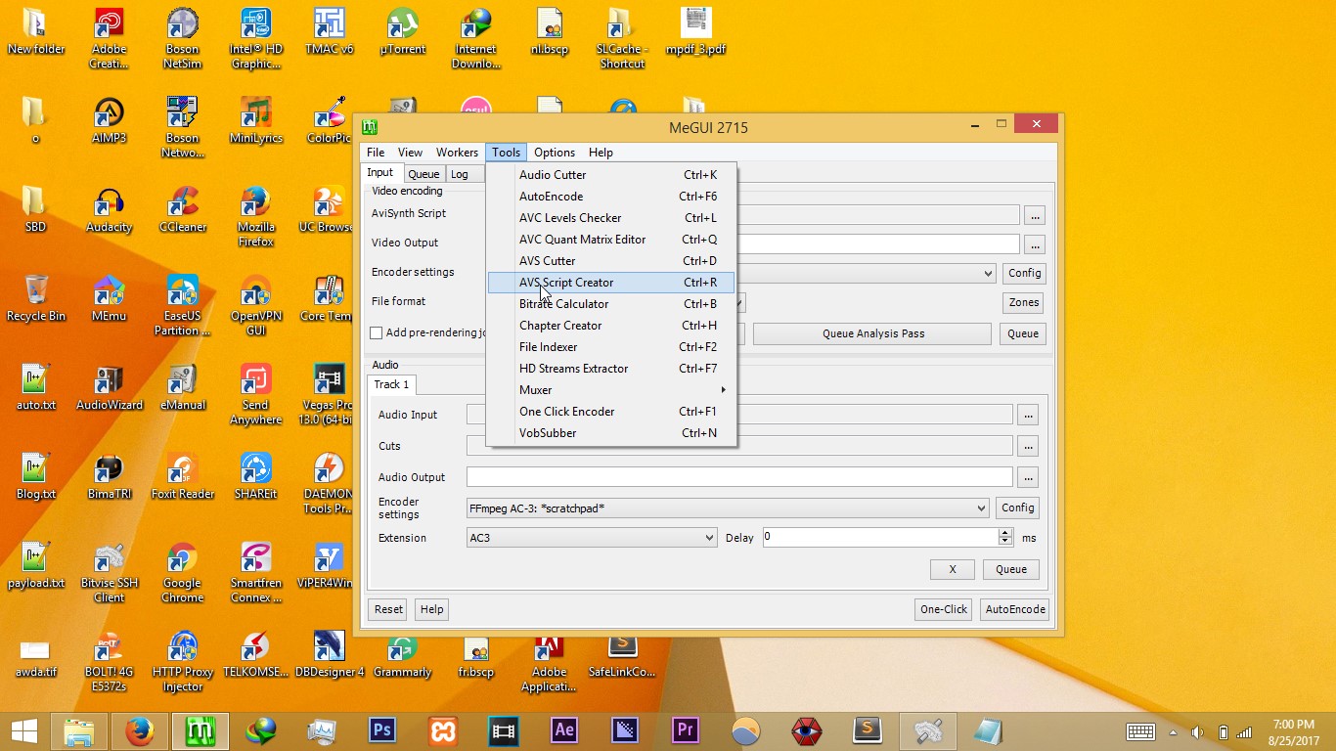Open the Help menu in MeGUI
The image size is (1336, 751).
click(601, 153)
